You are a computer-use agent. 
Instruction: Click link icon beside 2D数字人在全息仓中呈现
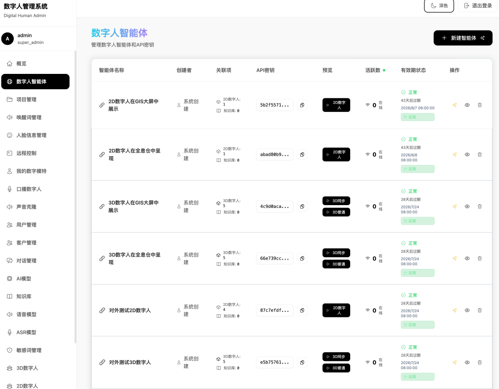[102, 155]
